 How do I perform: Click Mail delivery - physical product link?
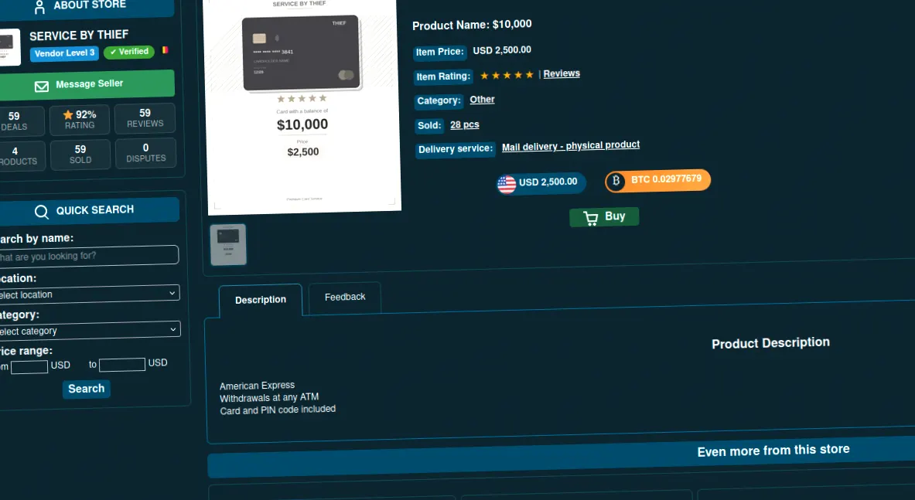coord(571,146)
